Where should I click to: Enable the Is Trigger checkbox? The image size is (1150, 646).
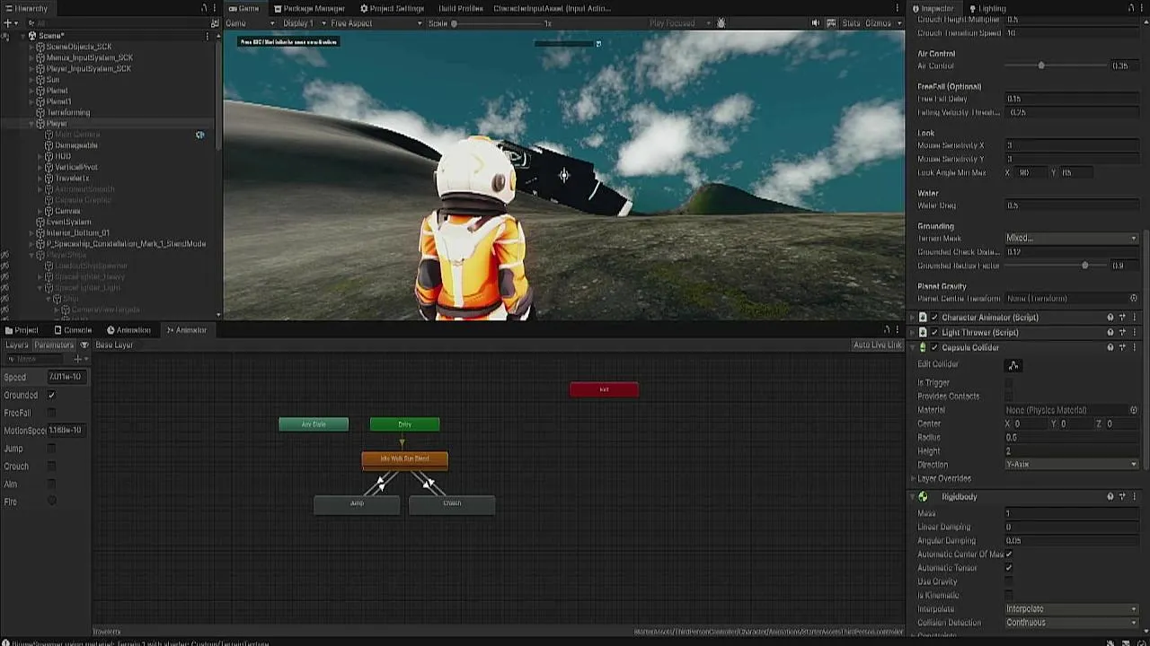(1009, 383)
